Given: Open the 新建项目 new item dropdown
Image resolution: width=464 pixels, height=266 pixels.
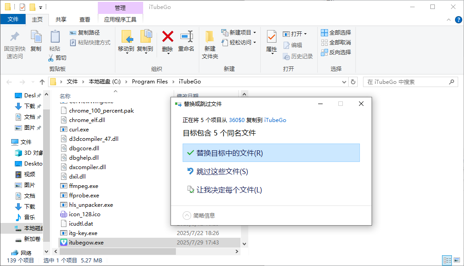Looking at the screenshot, I should [239, 33].
